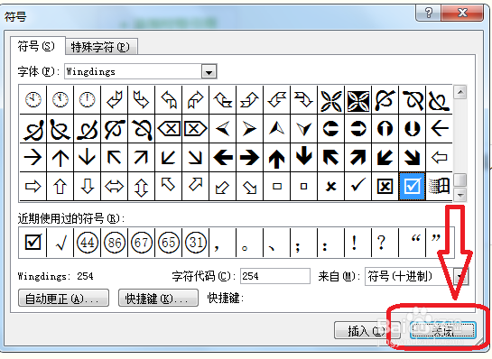492x359 pixels.
Task: Select the thin up arrow symbol
Action: (60, 157)
